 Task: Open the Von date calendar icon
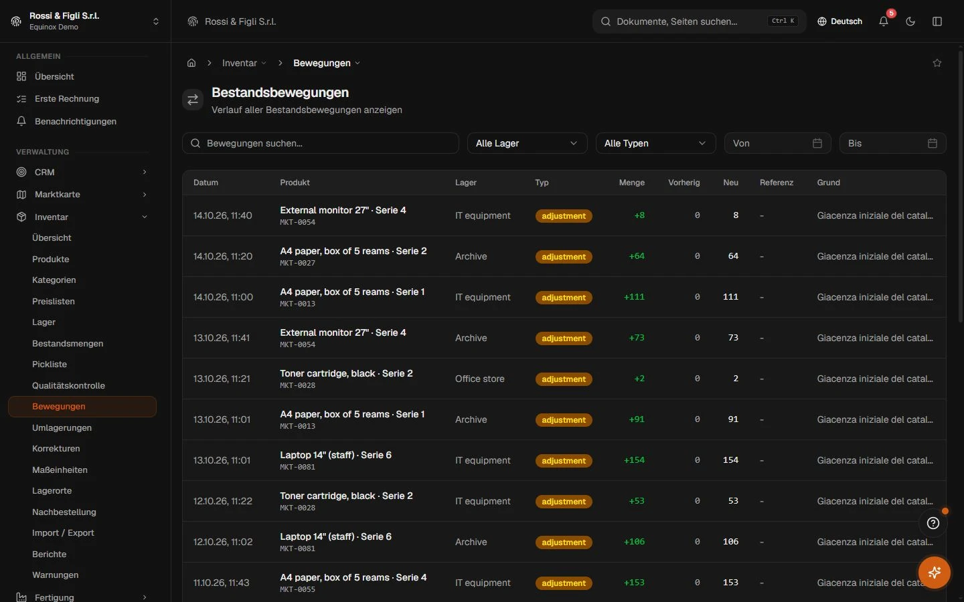(x=817, y=143)
